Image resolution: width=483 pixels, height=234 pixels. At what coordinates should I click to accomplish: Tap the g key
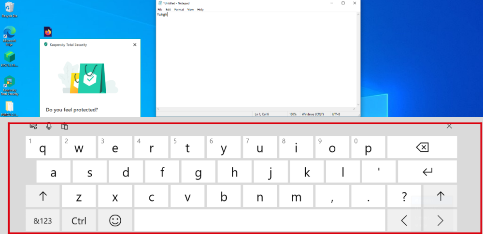click(199, 172)
